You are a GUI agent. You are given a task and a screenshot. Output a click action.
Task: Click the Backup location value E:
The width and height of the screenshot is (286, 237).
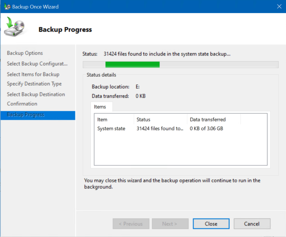[x=137, y=87]
